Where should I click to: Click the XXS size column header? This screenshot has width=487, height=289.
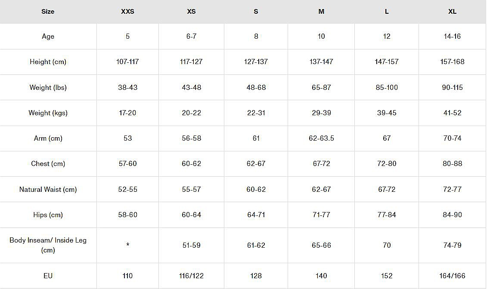(127, 12)
